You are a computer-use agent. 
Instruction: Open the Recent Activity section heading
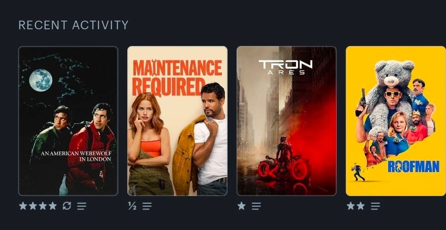coord(74,25)
